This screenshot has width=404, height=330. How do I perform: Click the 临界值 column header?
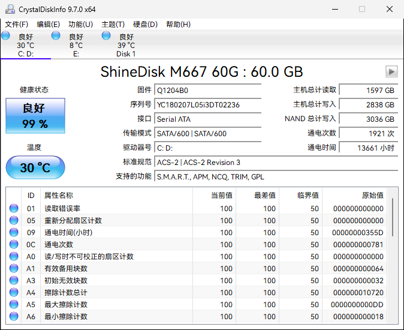300,196
